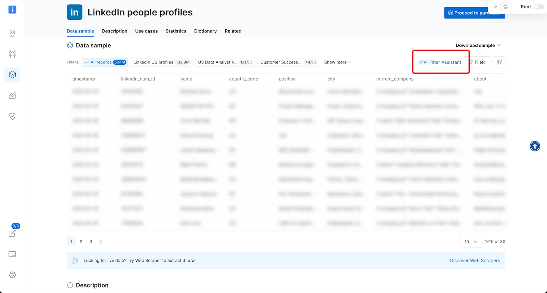Click the position column header

[x=287, y=79]
